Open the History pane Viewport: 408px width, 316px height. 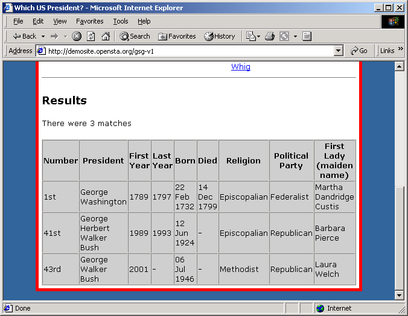click(x=219, y=36)
